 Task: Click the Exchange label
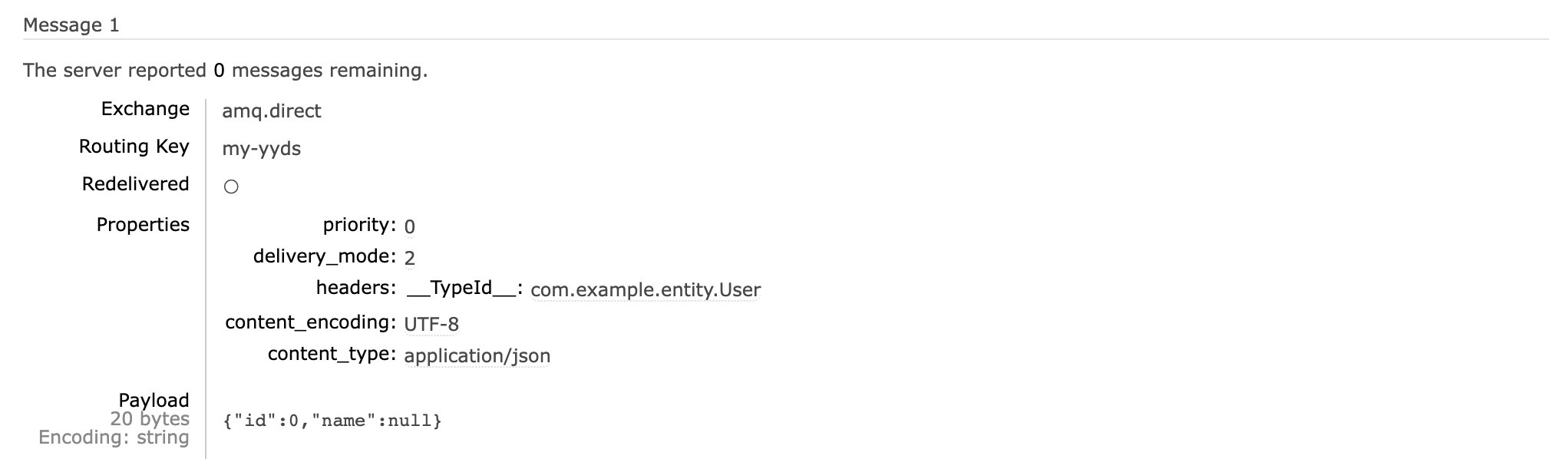pos(145,109)
